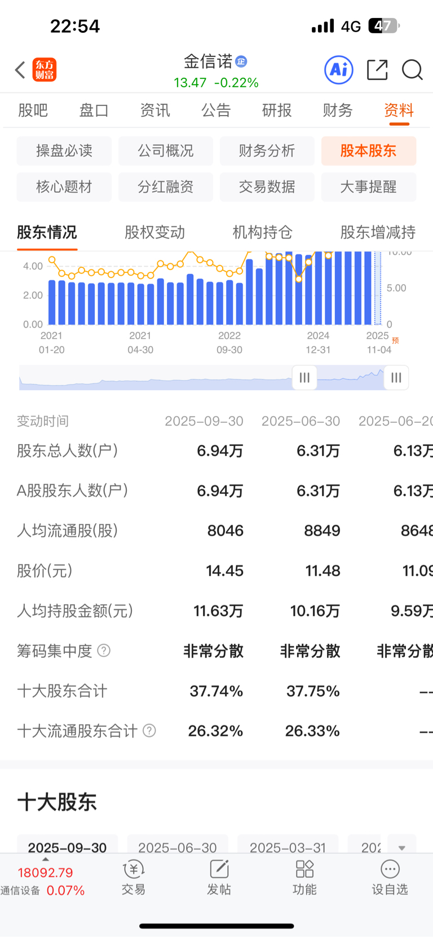Grab the right chart range handle
433x937 pixels.
click(396, 378)
